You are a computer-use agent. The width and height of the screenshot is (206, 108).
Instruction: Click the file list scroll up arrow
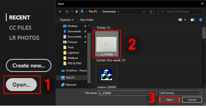tap(204, 25)
